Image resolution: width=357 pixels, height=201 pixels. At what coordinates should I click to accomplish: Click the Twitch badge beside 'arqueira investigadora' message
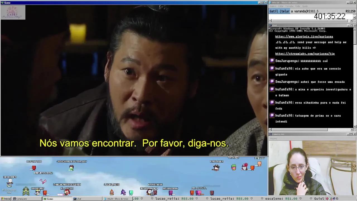[272, 89]
